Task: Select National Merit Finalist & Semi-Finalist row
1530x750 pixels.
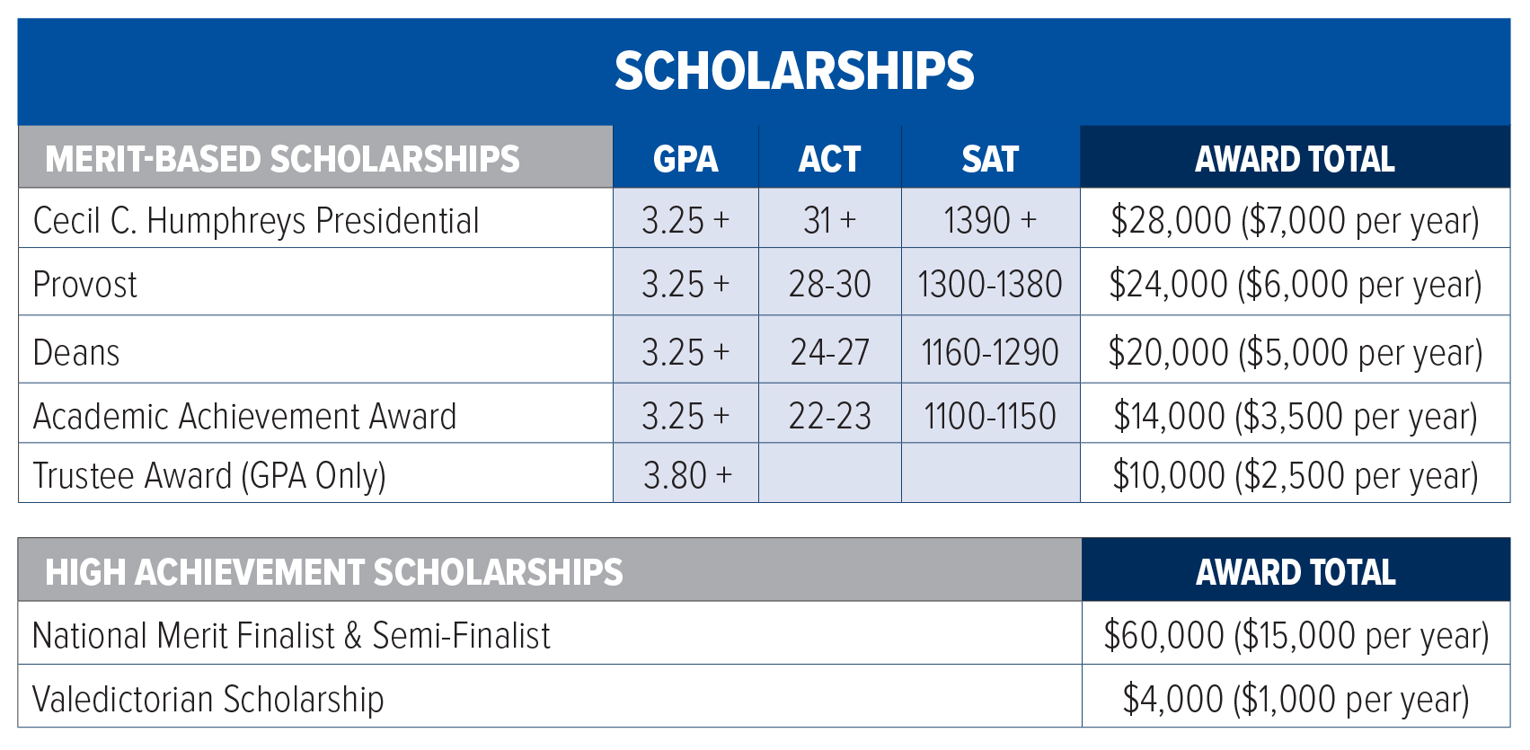Action: (x=291, y=635)
